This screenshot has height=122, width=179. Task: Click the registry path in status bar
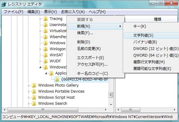pos(87,117)
